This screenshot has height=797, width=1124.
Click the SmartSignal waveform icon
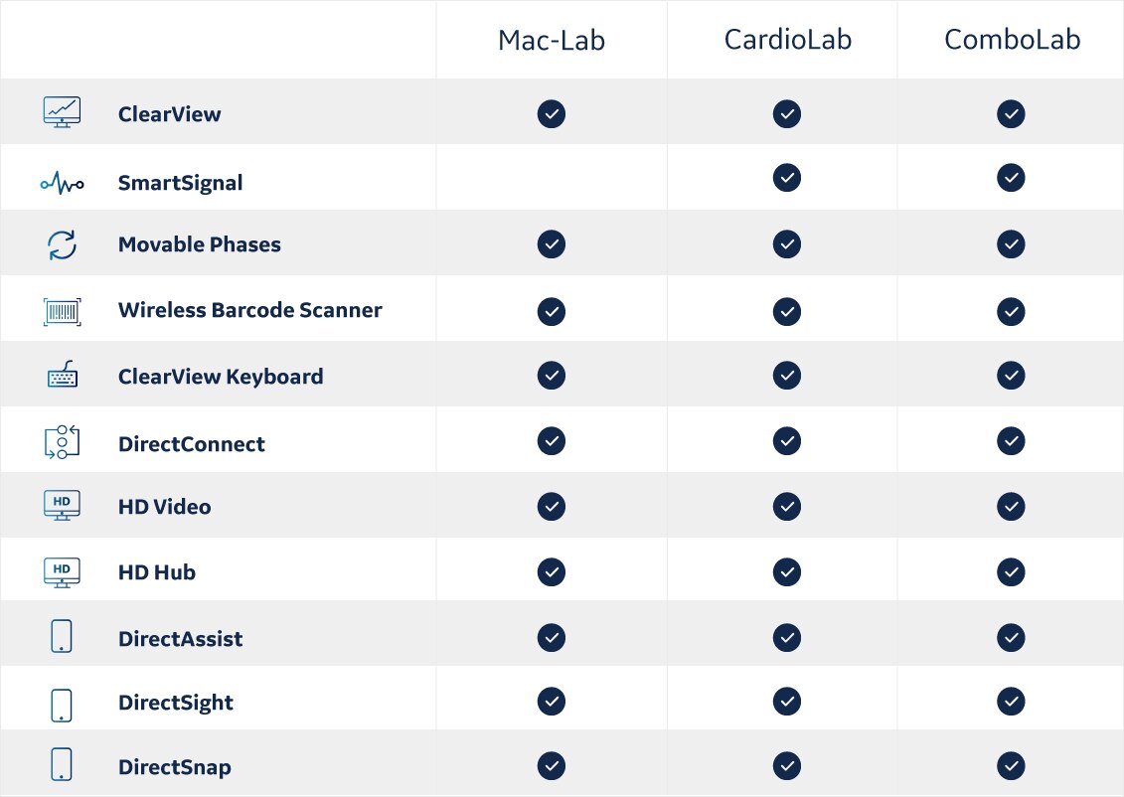(x=62, y=183)
